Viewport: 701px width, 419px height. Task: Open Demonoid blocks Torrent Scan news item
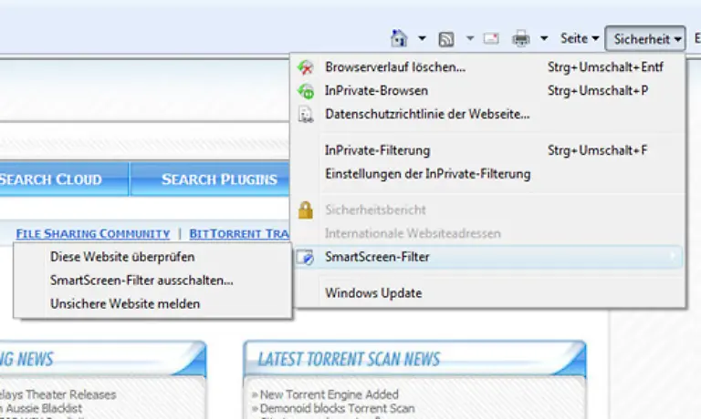[337, 408]
